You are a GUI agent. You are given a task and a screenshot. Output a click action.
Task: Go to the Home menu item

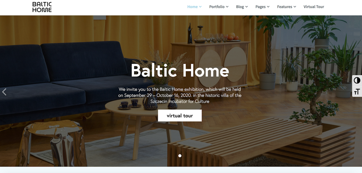coord(192,7)
